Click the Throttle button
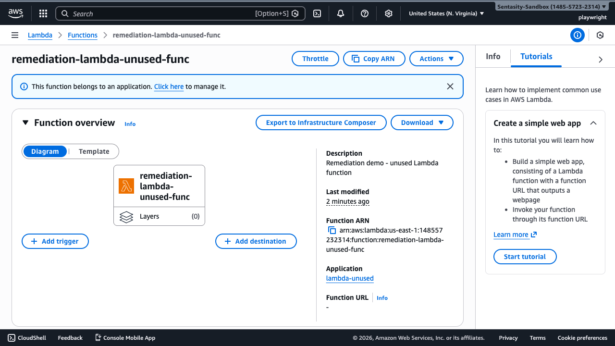Image resolution: width=615 pixels, height=346 pixels. (x=315, y=58)
